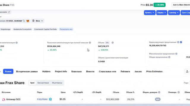Open Uniswap (V2) exchange link
This screenshot has height=106, width=190.
pos(13,100)
